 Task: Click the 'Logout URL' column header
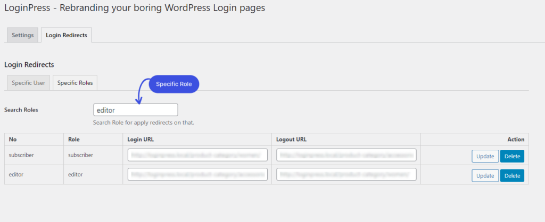coord(291,140)
